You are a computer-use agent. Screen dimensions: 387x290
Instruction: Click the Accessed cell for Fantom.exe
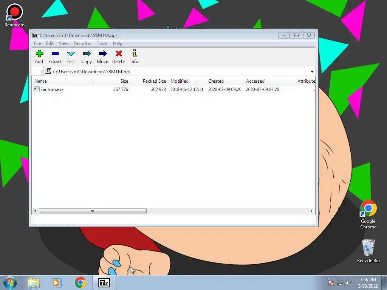tap(262, 89)
